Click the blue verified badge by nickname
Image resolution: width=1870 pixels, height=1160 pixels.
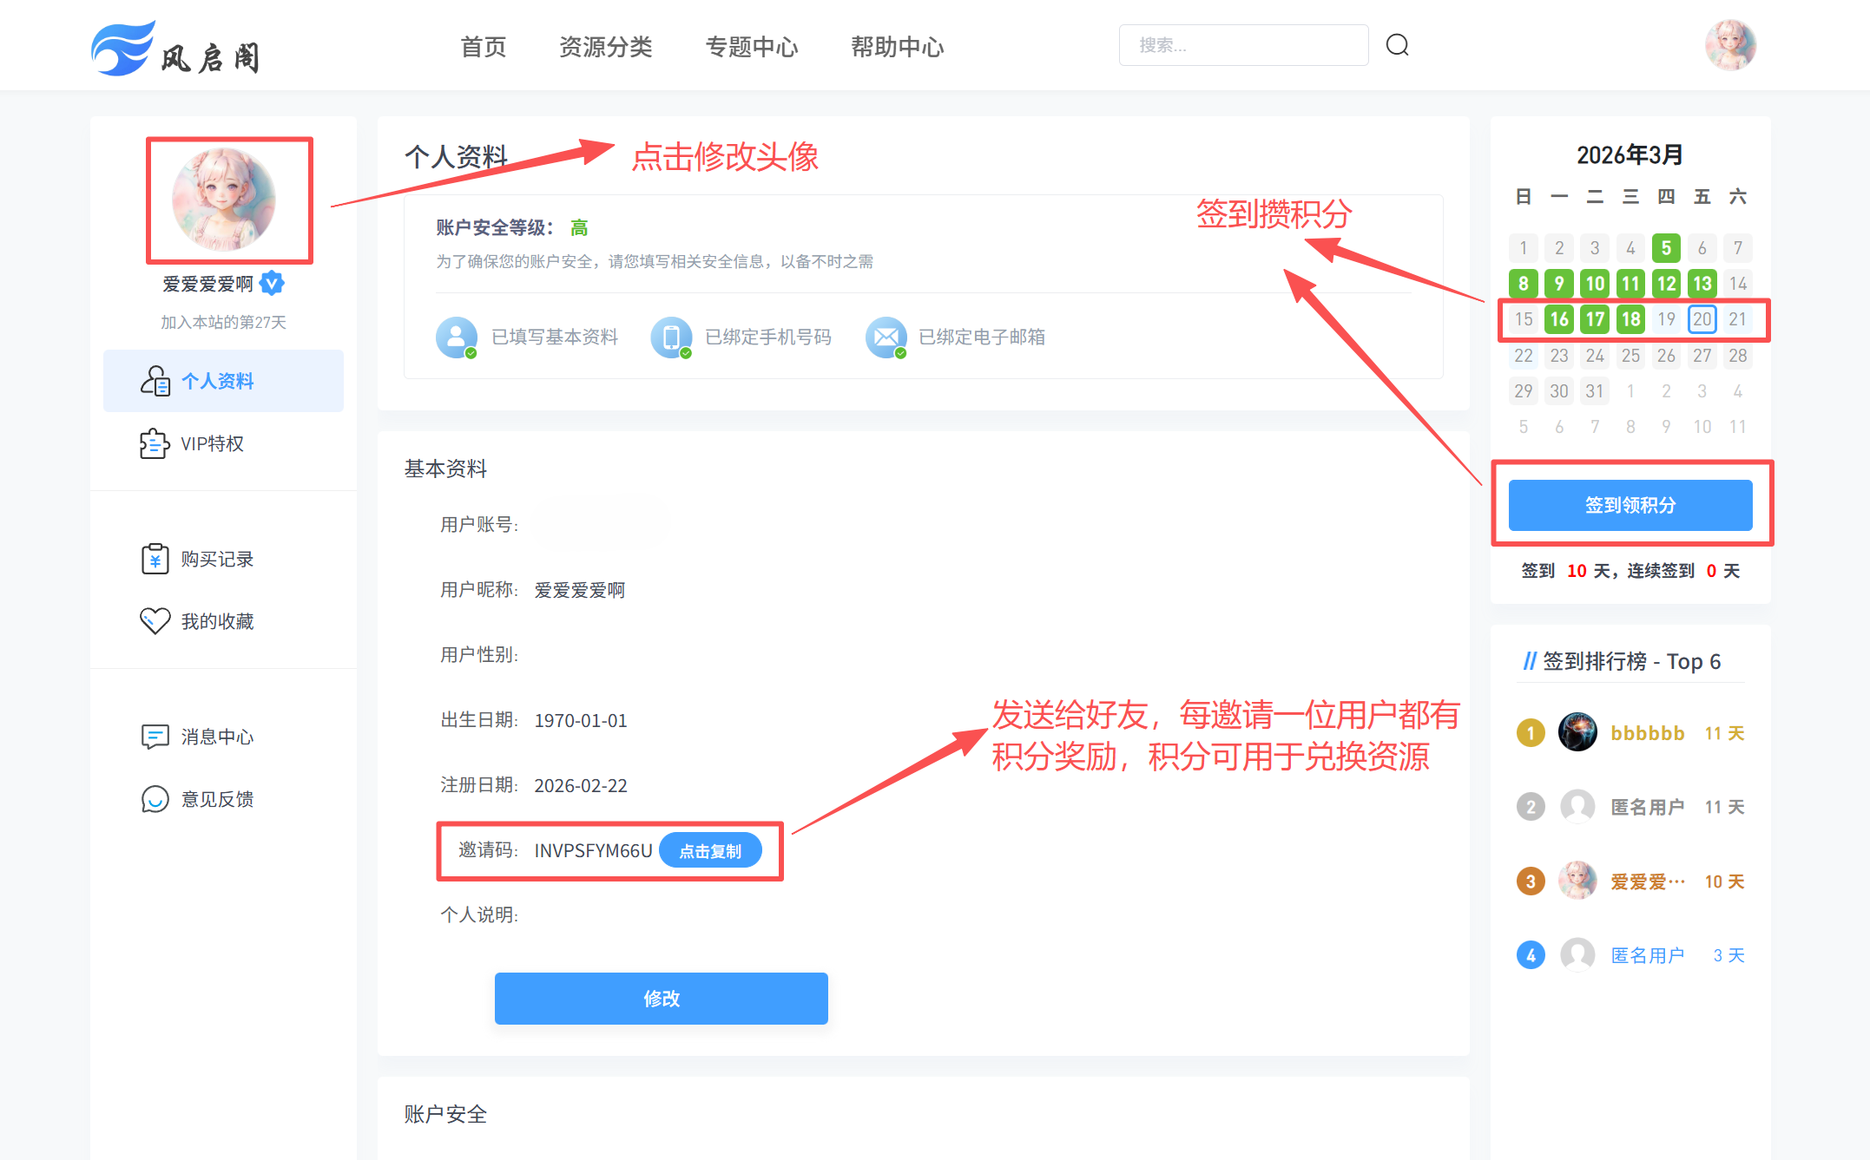tap(273, 283)
